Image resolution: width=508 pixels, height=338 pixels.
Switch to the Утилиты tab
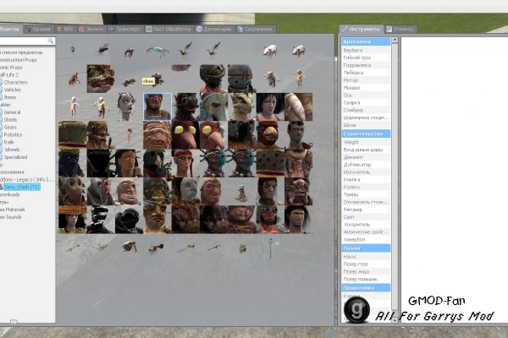(x=400, y=29)
